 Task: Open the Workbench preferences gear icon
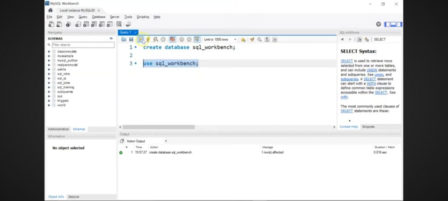point(379,24)
